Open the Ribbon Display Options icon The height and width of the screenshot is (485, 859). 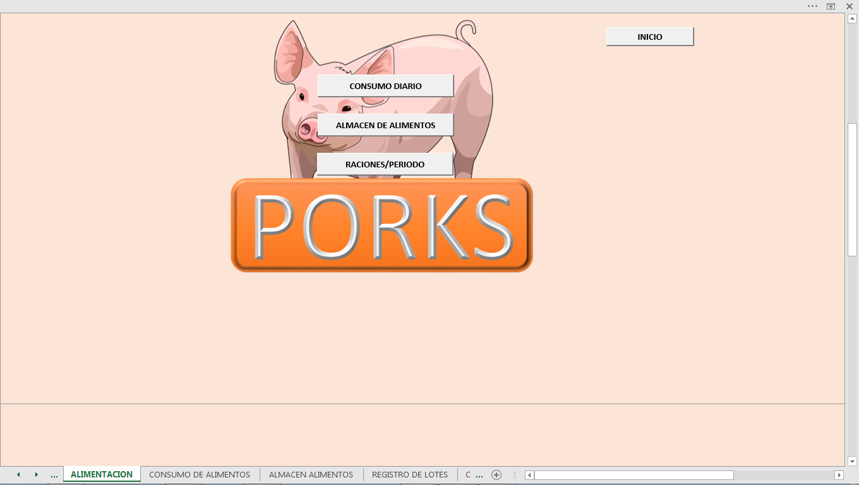tap(831, 6)
